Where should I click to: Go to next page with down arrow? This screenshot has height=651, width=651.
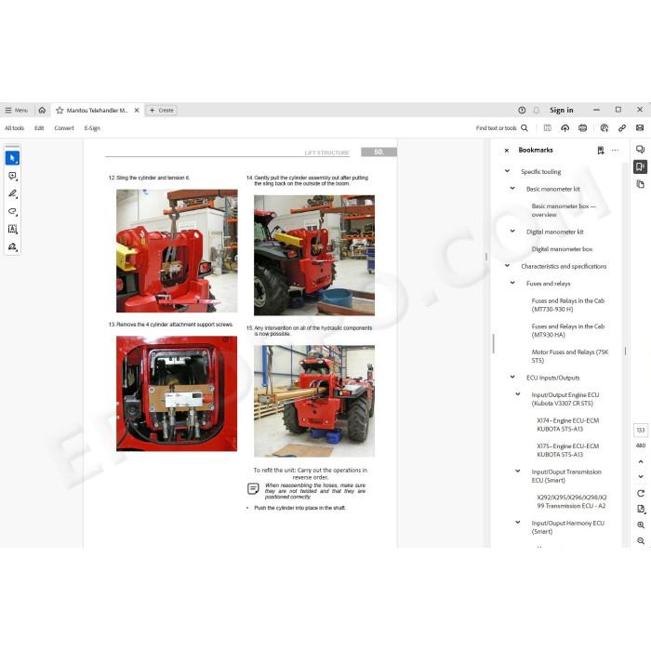click(641, 476)
